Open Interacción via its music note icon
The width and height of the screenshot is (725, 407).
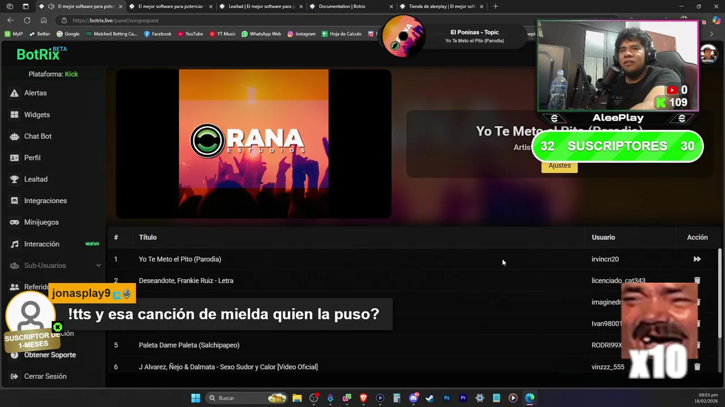click(14, 244)
